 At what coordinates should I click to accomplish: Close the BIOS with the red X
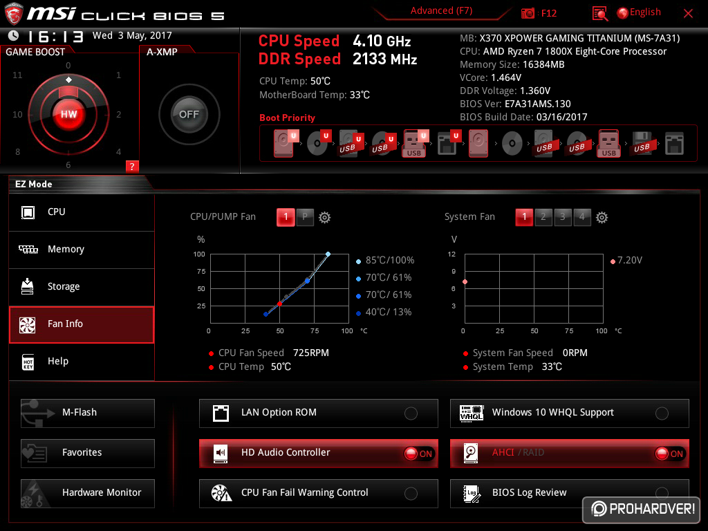click(688, 14)
